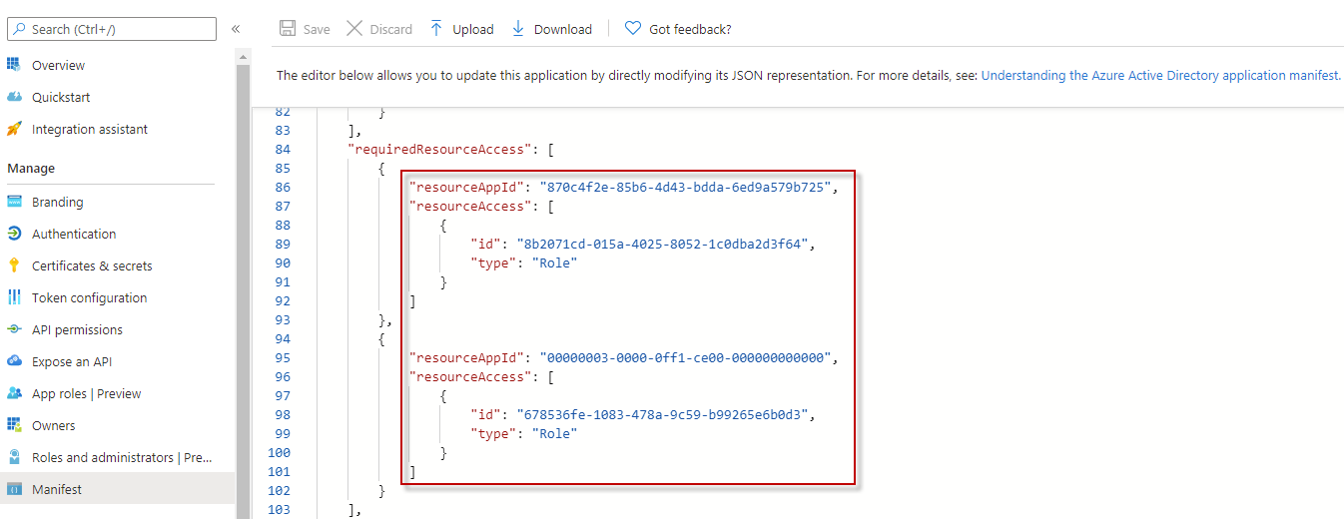This screenshot has height=519, width=1344.
Task: Click the search magnifier icon
Action: [x=19, y=29]
